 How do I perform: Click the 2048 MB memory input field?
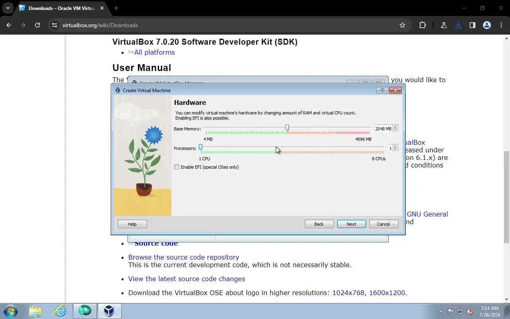coord(383,129)
